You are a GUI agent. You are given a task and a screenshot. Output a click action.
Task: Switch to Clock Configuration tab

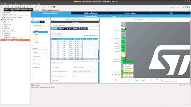click(91, 13)
